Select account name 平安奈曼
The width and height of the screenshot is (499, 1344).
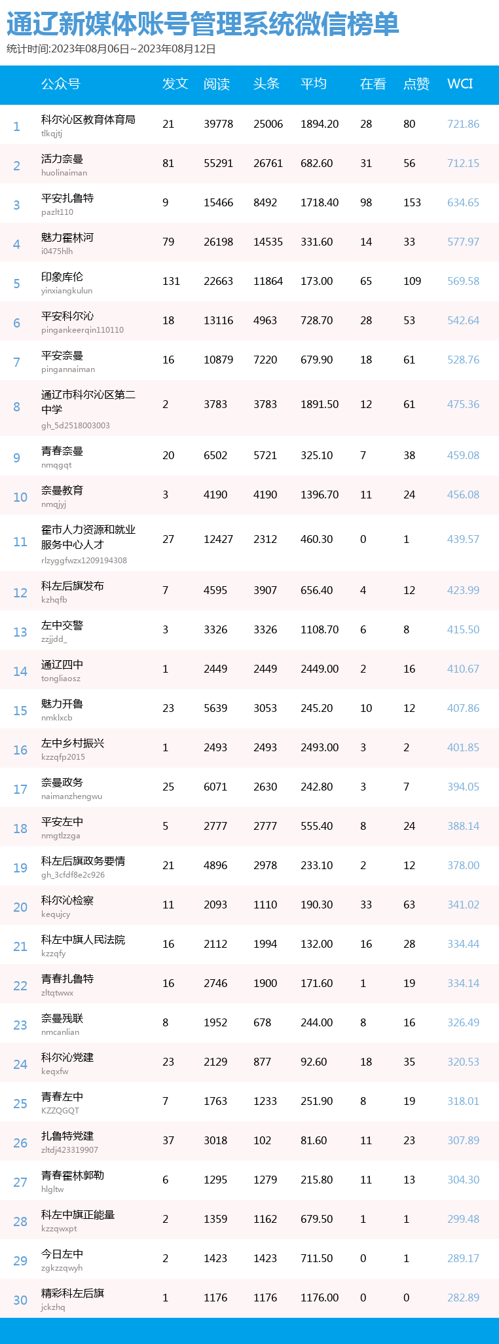tap(62, 355)
